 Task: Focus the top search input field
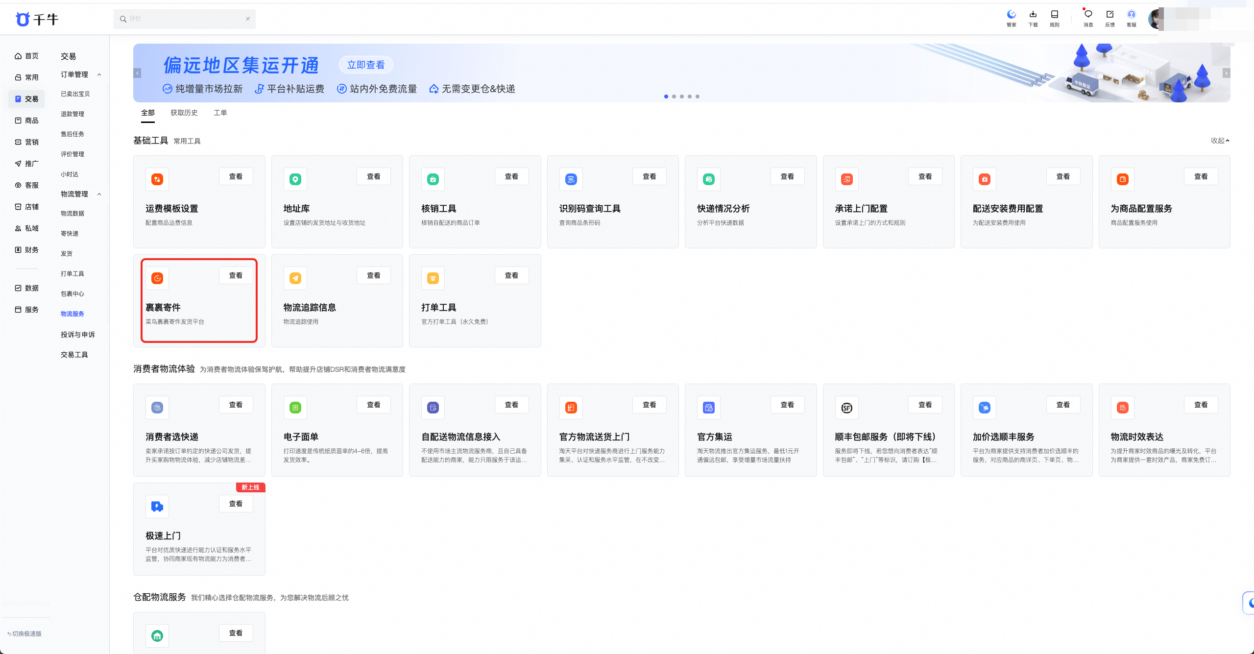tap(184, 19)
